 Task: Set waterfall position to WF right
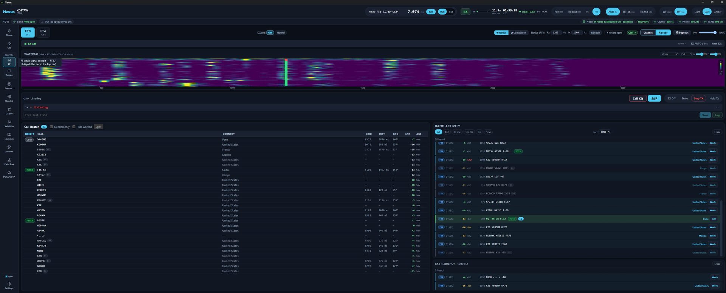(x=667, y=12)
